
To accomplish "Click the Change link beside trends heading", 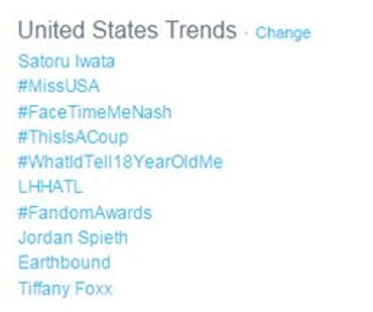I will click(283, 33).
